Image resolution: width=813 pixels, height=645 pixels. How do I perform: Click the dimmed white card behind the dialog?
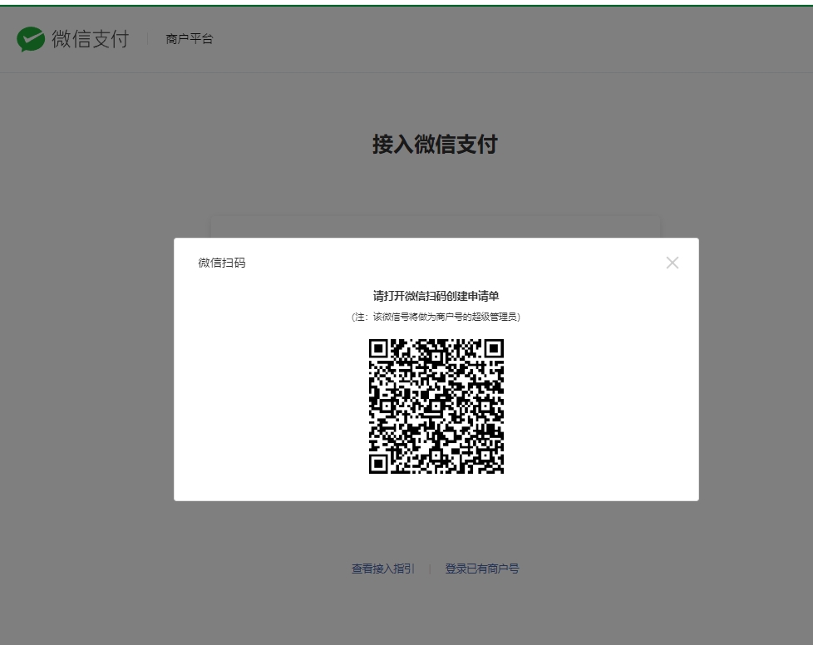(x=436, y=227)
